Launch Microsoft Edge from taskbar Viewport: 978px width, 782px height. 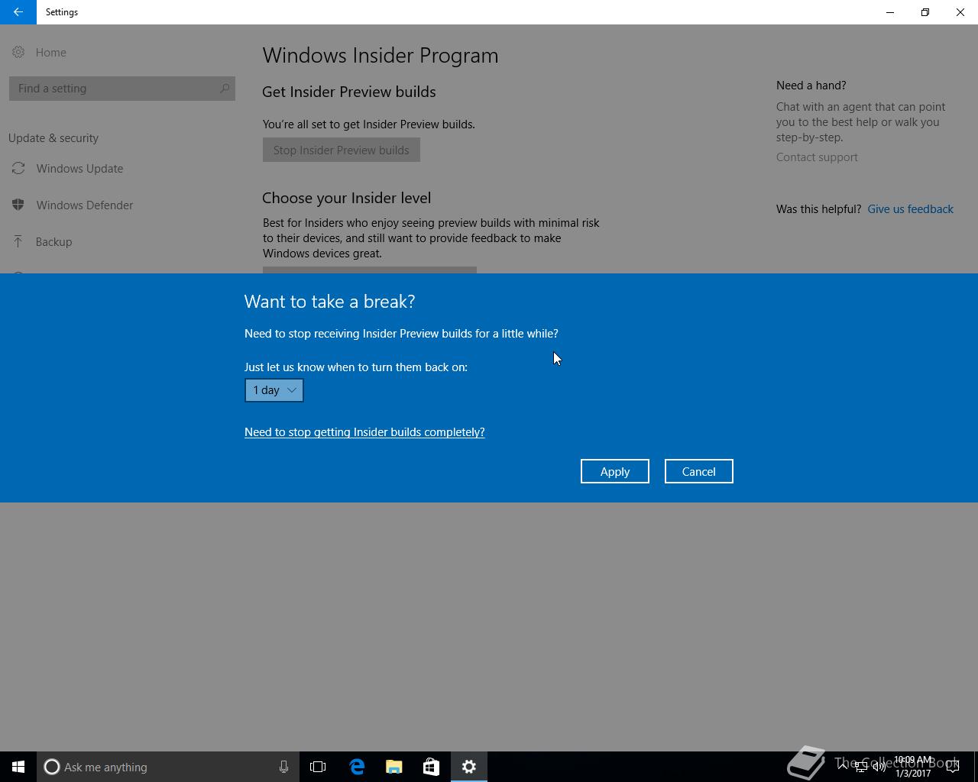(x=357, y=767)
